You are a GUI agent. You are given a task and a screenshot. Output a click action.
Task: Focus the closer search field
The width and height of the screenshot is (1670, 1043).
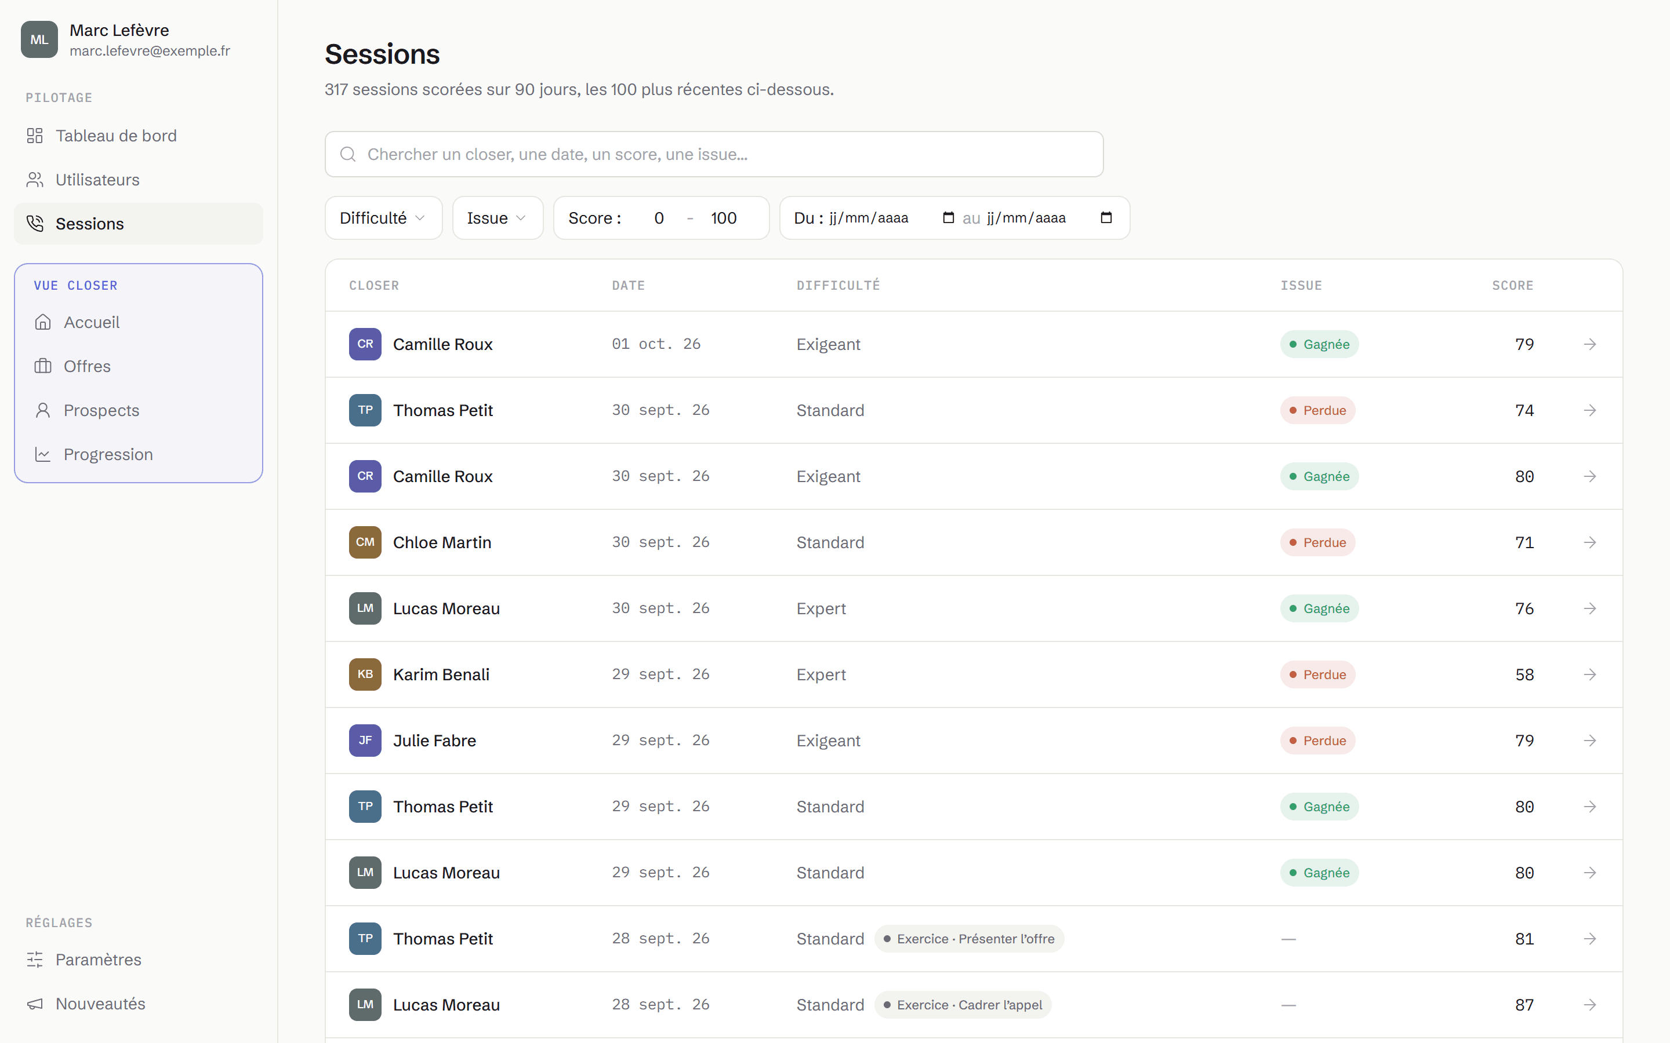(714, 155)
